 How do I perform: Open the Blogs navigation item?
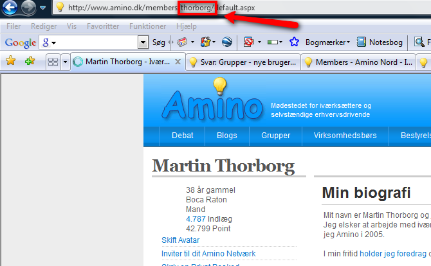click(227, 136)
